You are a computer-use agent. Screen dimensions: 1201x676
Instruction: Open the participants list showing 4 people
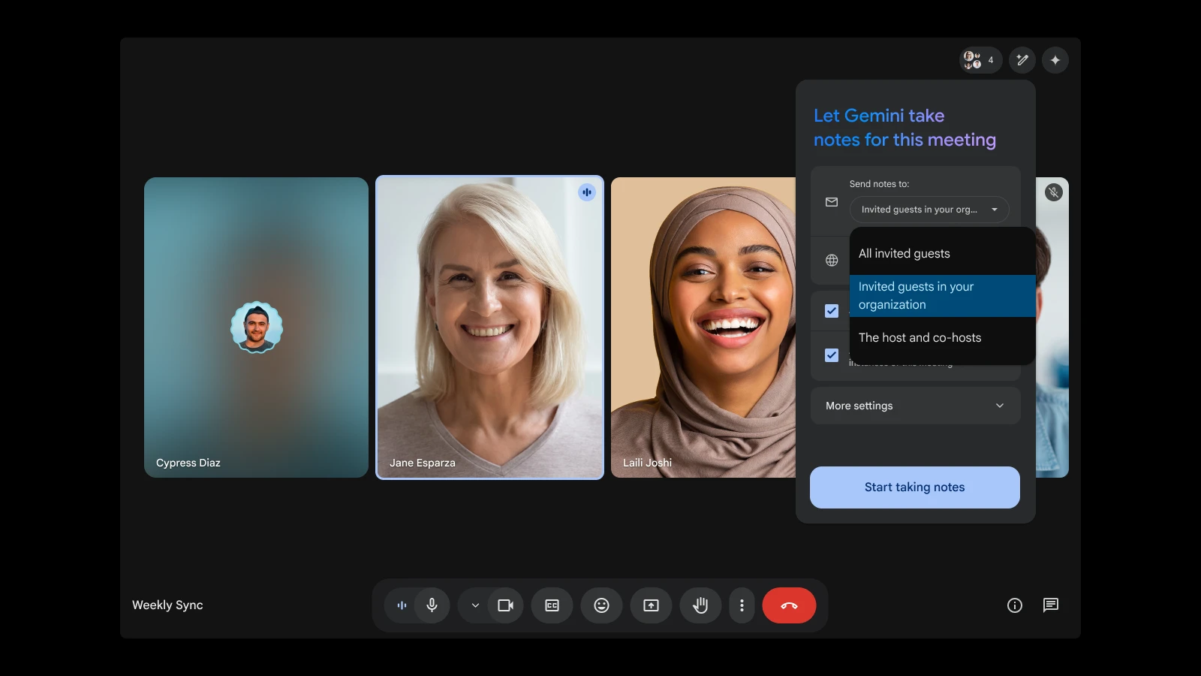click(980, 60)
